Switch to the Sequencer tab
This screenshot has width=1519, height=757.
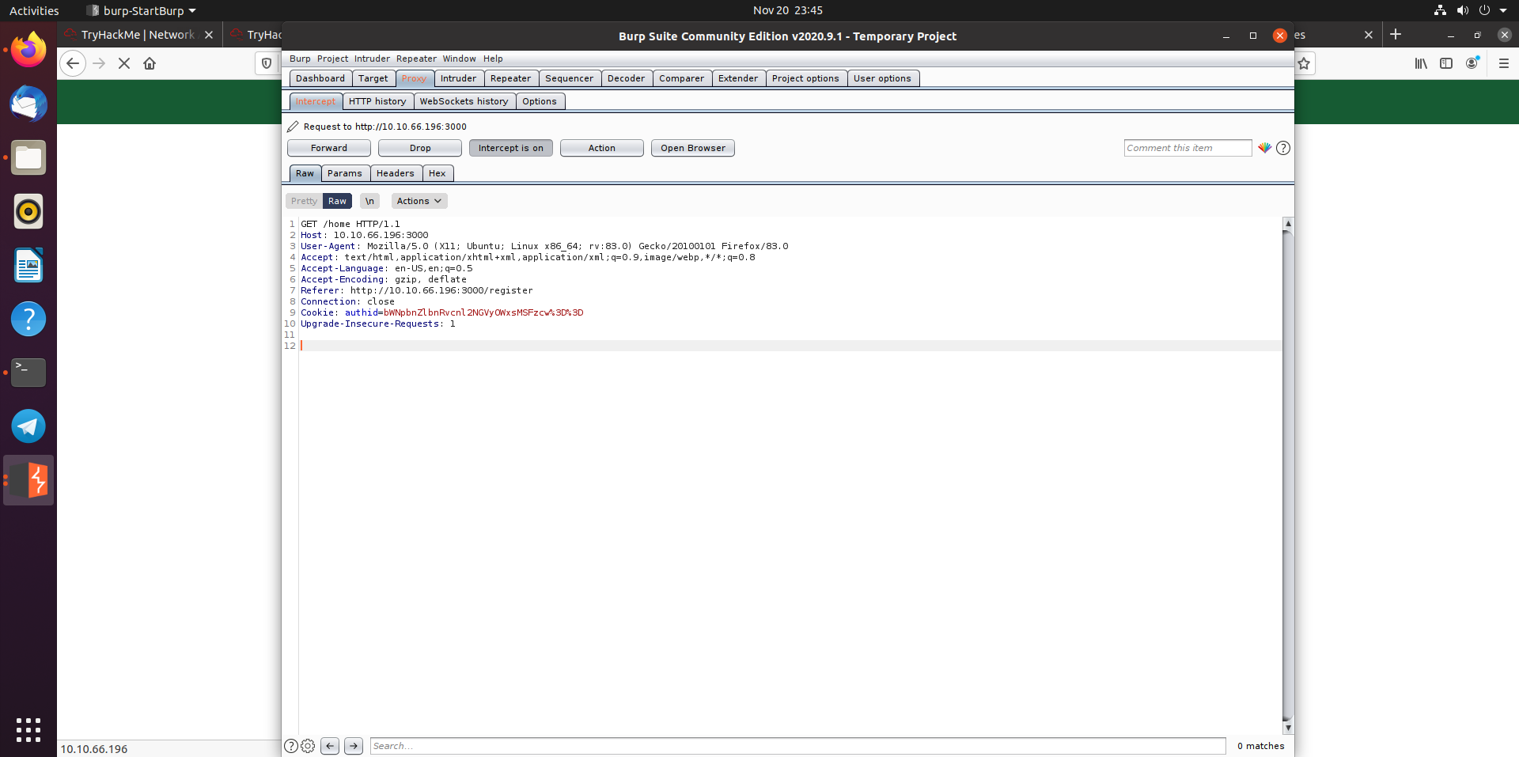[569, 78]
